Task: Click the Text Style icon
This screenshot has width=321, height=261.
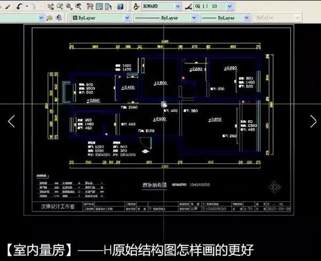Action: click(x=136, y=6)
